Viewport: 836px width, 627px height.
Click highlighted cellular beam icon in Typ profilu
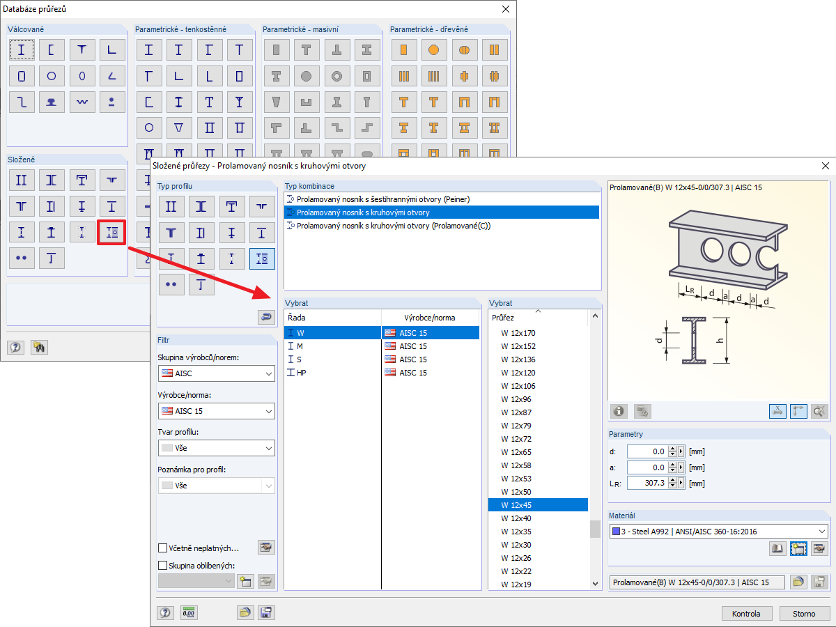click(262, 258)
